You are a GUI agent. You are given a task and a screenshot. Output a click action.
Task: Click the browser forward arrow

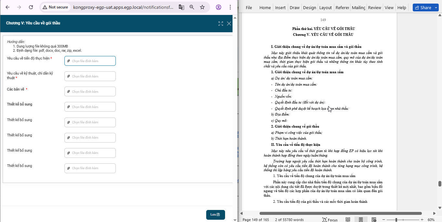tap(19, 7)
